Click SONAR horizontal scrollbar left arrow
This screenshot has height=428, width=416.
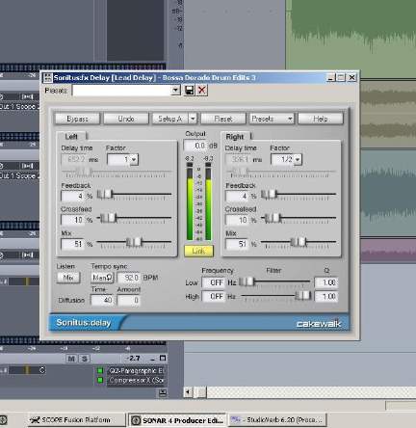(188, 392)
